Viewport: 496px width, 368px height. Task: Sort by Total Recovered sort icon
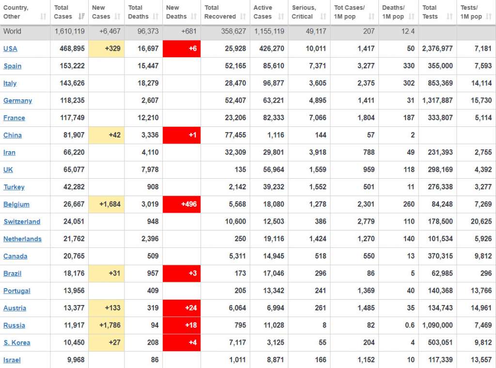click(243, 16)
